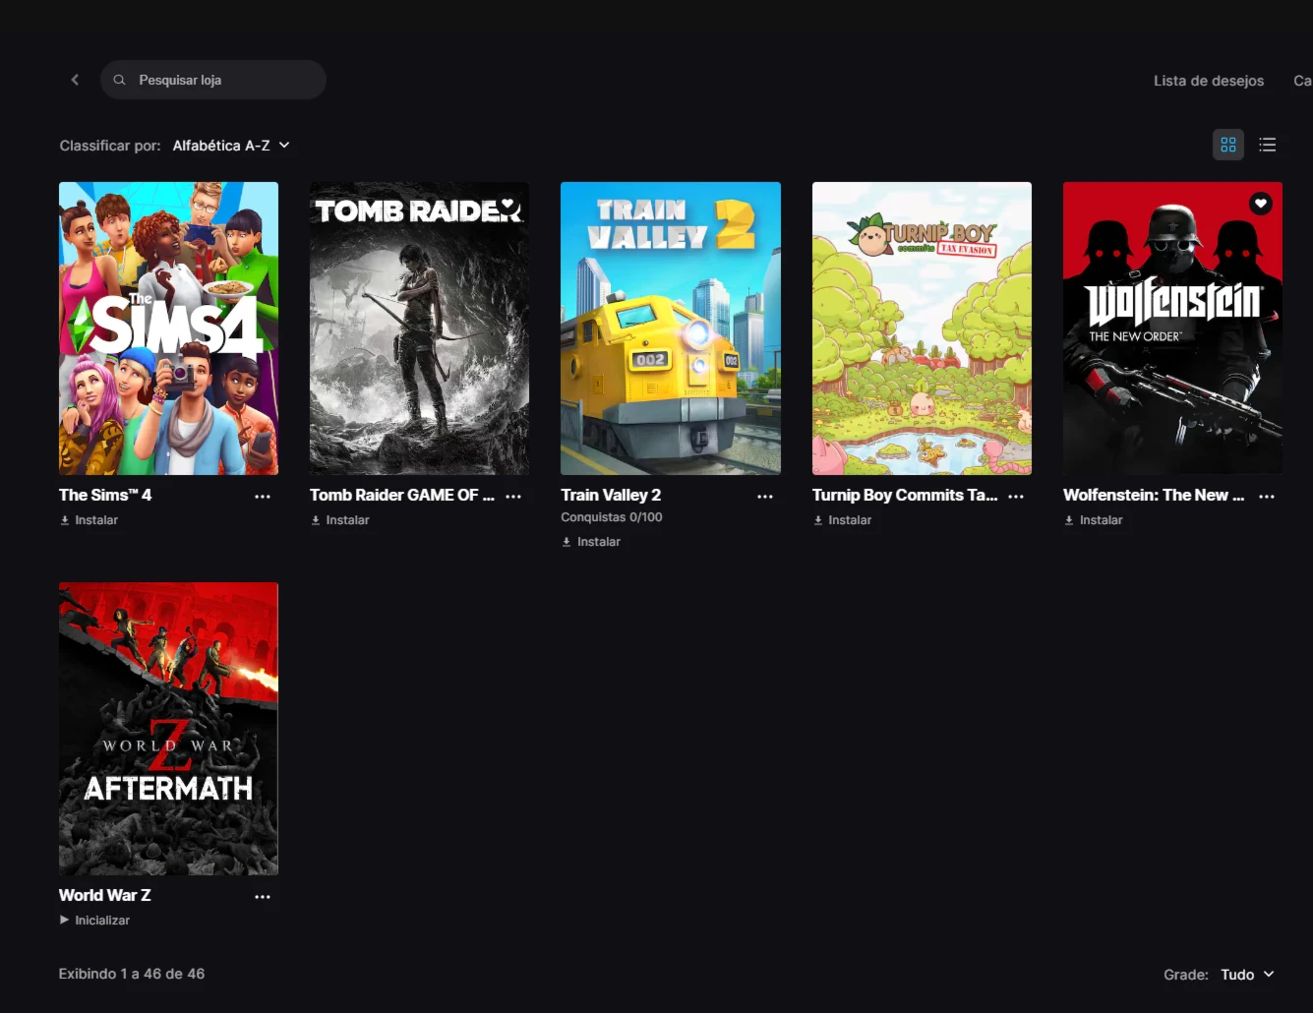Click download icon under Turnip Boy
The image size is (1313, 1013).
(x=818, y=520)
